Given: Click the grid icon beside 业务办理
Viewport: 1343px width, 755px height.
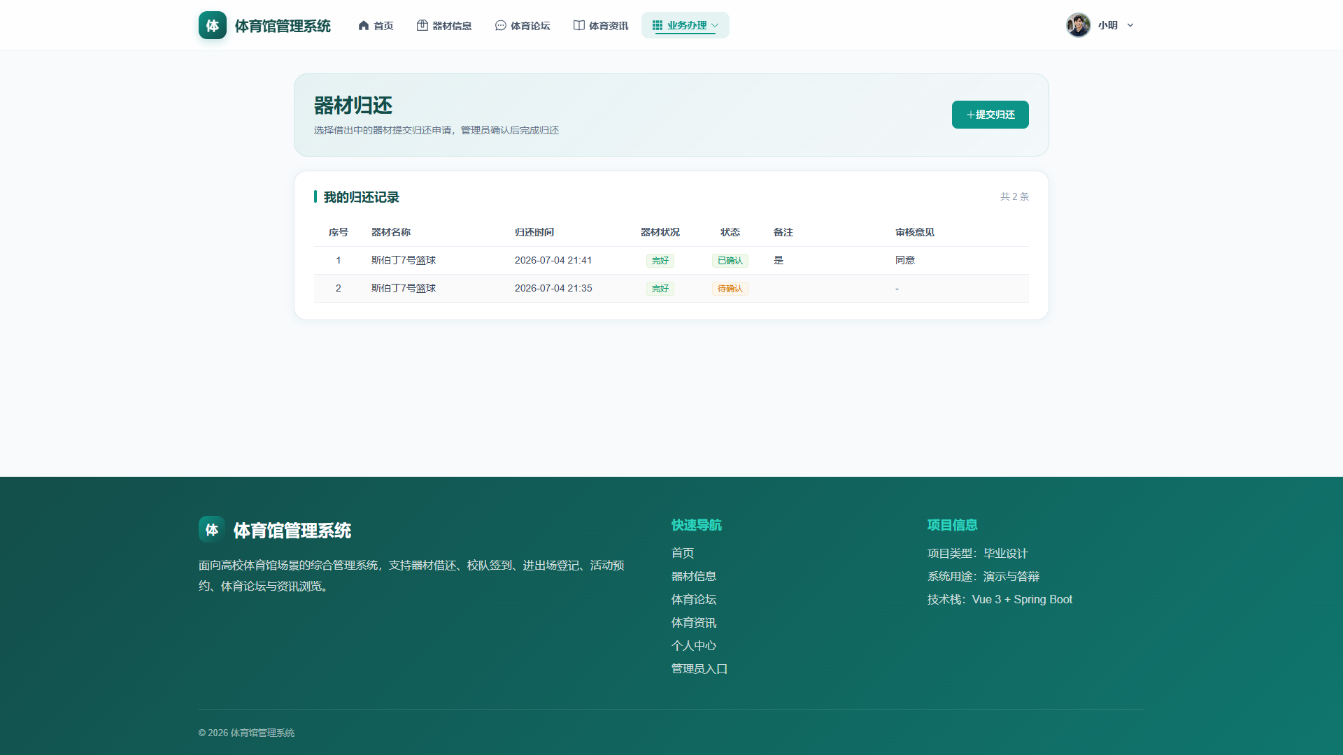Looking at the screenshot, I should (658, 25).
